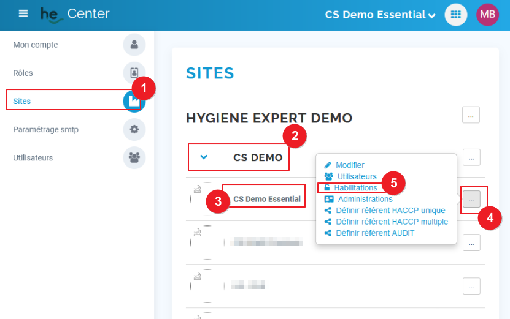Image resolution: width=510 pixels, height=319 pixels.
Task: Click Définir référent HACCP unique
Action: 390,210
